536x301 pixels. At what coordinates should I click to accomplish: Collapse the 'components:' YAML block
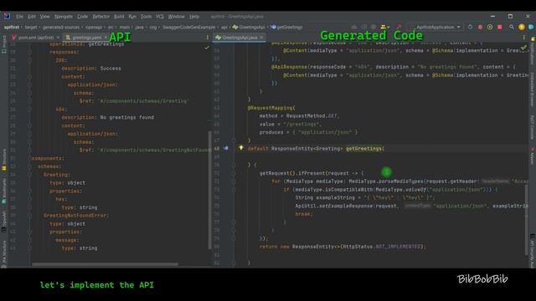(x=30, y=158)
